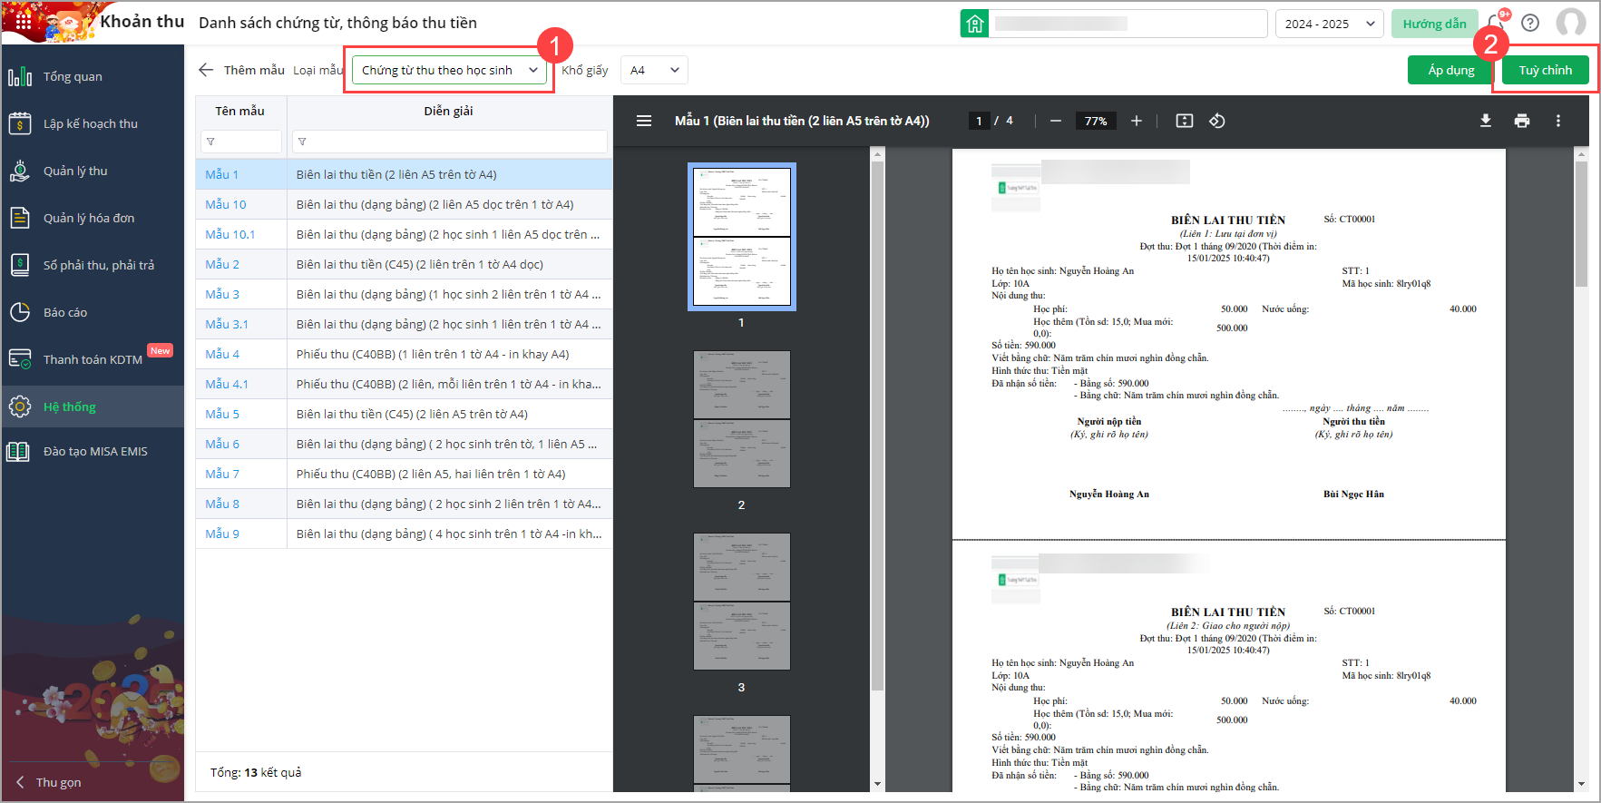
Task: Click the school name search field
Action: tap(1128, 24)
